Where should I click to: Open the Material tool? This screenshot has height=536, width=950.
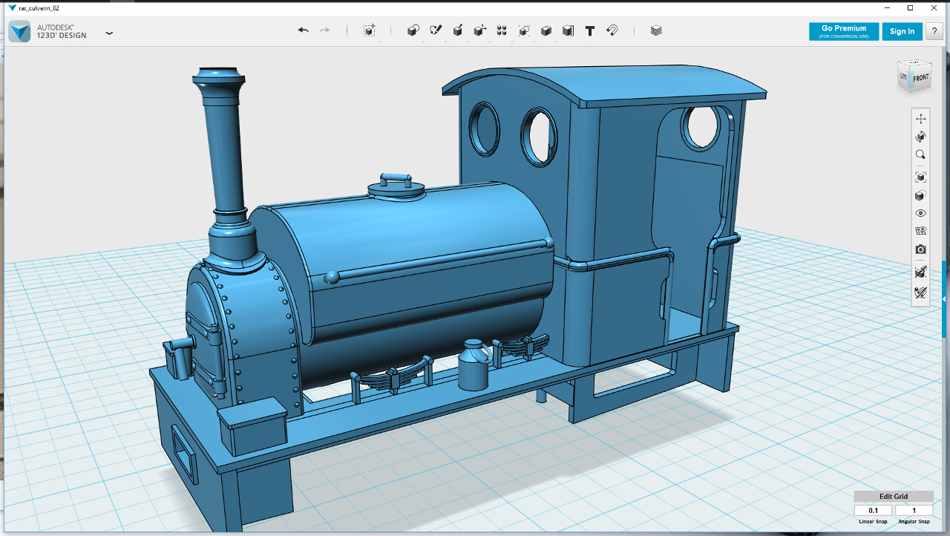656,30
